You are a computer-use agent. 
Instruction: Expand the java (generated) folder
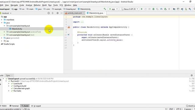[x=2, y=38]
